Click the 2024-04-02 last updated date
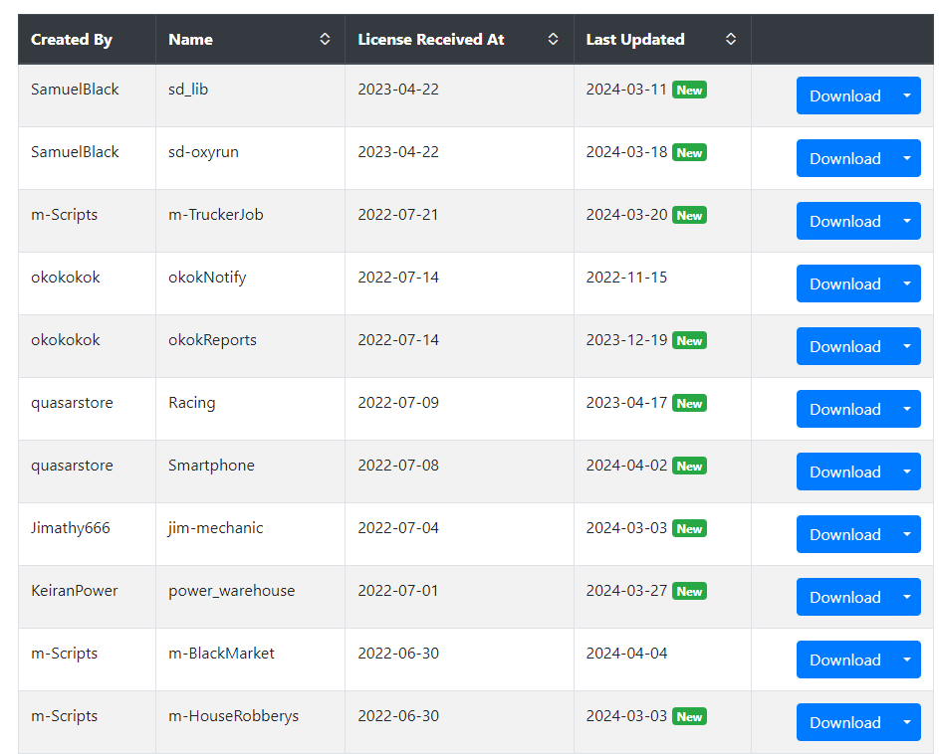 click(x=626, y=465)
